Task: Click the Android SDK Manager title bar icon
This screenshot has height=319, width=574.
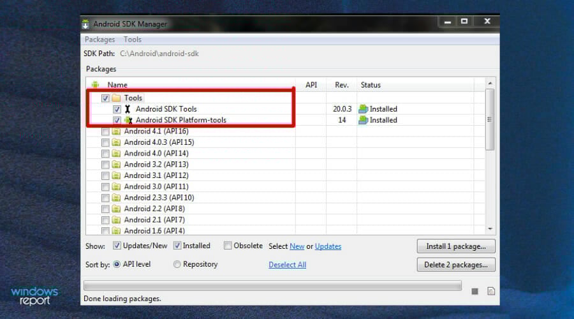Action: 85,24
